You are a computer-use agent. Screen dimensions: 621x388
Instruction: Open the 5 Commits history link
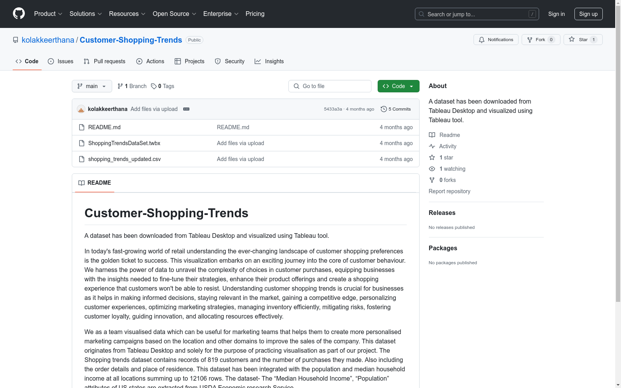point(396,109)
